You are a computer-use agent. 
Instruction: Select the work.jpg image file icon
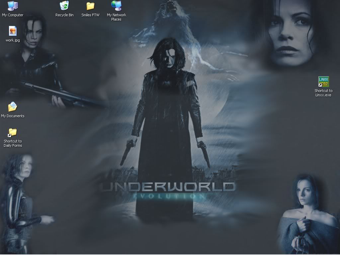coord(13,31)
